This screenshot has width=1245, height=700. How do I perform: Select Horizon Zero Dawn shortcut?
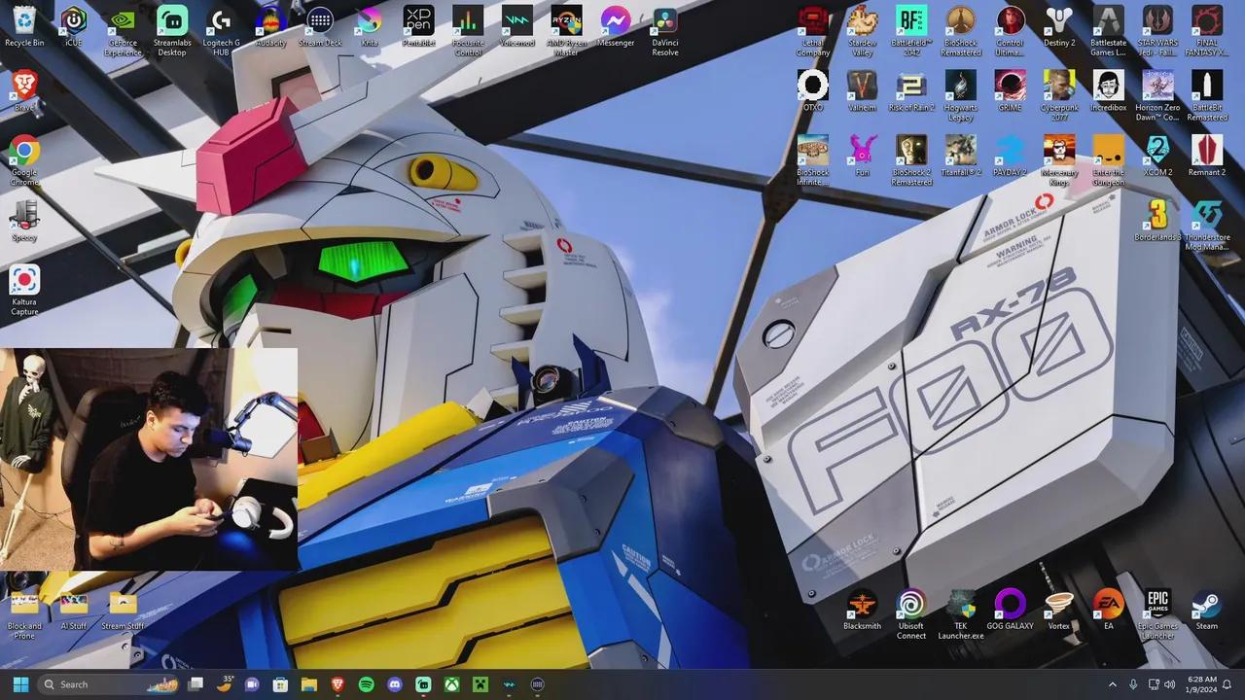click(x=1157, y=95)
